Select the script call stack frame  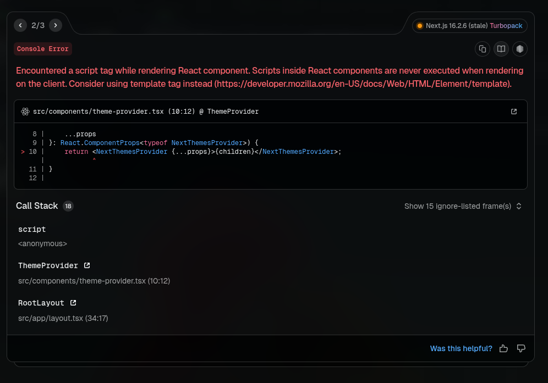[32, 229]
